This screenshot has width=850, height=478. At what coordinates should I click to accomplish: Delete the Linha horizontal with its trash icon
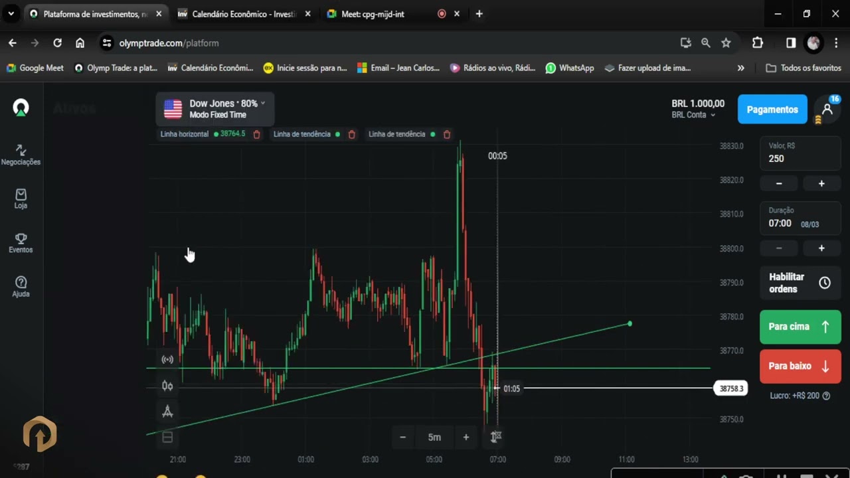click(x=256, y=134)
